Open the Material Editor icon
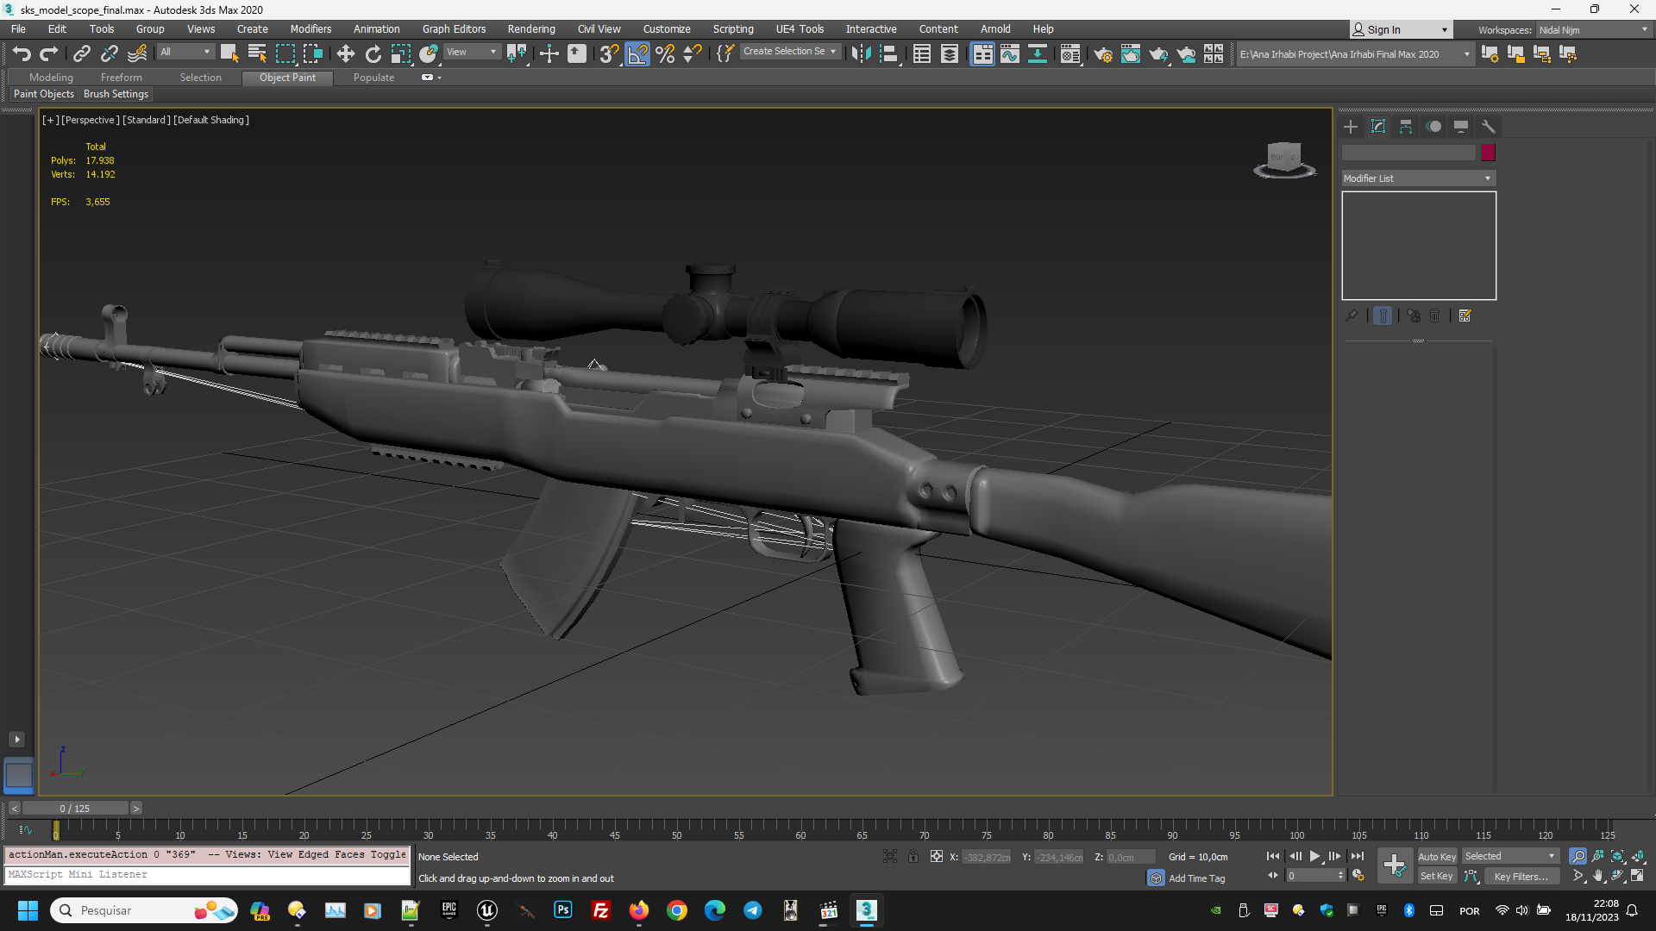The height and width of the screenshot is (931, 1656). [x=1070, y=53]
